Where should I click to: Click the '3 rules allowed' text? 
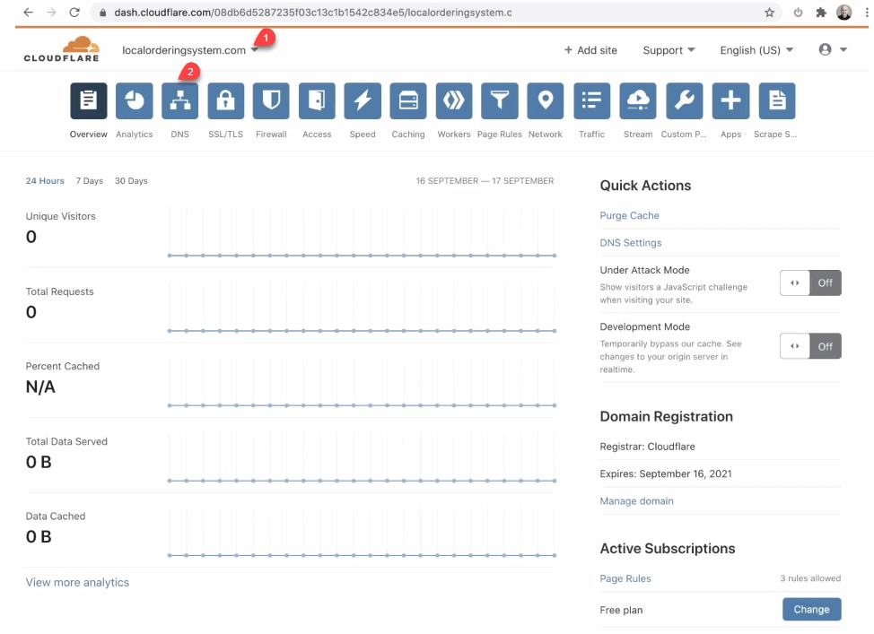tap(810, 578)
